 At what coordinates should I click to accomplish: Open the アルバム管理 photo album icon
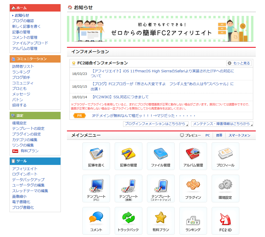[193, 156]
